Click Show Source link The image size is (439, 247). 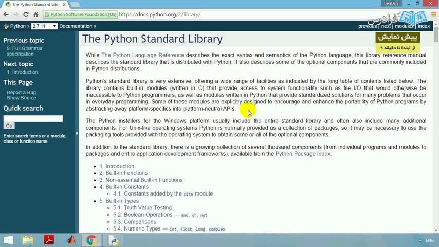pos(22,98)
